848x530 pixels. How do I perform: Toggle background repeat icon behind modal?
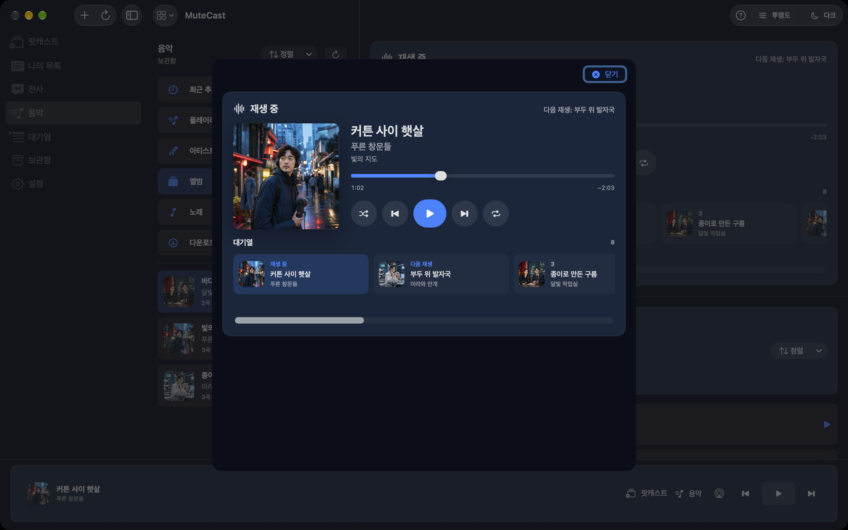point(644,163)
